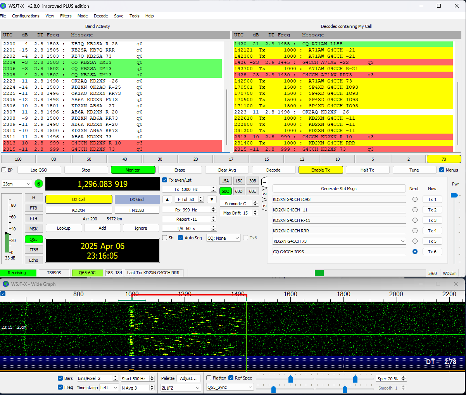Adjust the upper left Wide Graph gain slider

click(290, 379)
